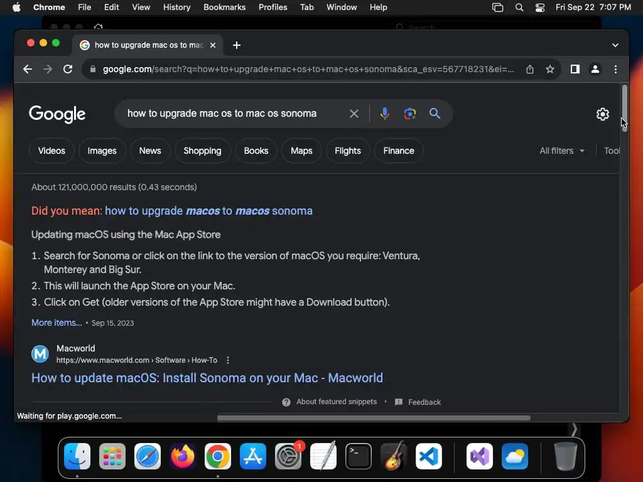Filter results by Finance
643x482 pixels.
tap(399, 151)
